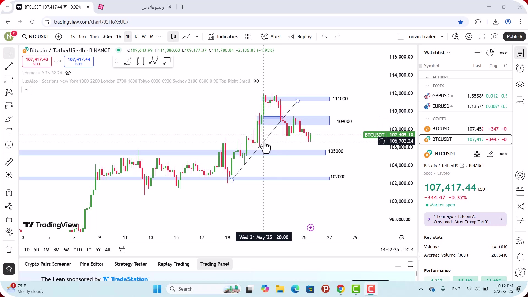Take chart snapshot camera icon
Viewport: 528px width, 297px height.
click(494, 37)
